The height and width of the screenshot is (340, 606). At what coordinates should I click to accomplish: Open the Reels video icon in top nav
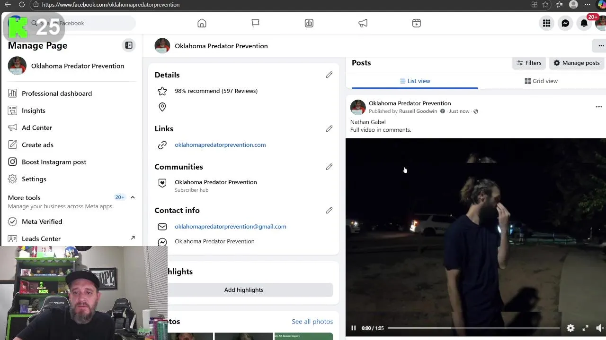point(417,23)
